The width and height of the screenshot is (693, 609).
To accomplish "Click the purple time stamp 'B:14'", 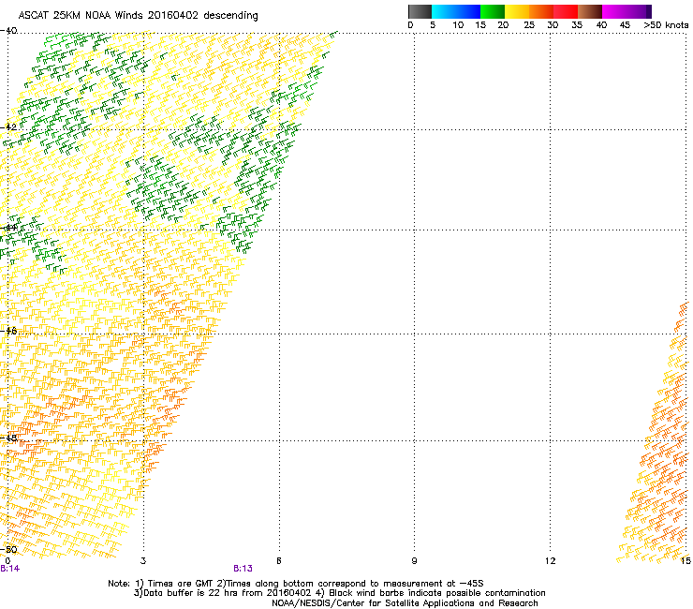I will coord(10,569).
